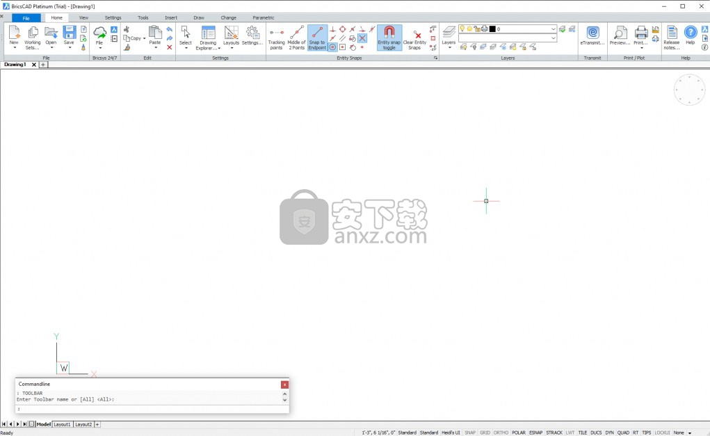This screenshot has height=436, width=710.
Task: Open the Drawing Explorer
Action: pyautogui.click(x=208, y=37)
